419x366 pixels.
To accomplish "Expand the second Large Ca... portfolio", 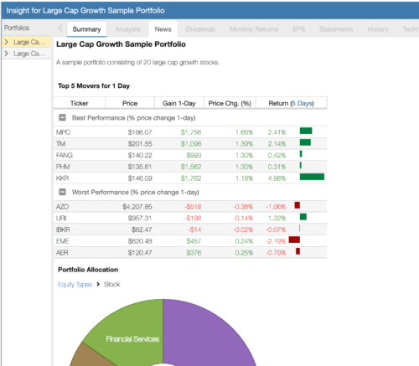I will point(7,54).
